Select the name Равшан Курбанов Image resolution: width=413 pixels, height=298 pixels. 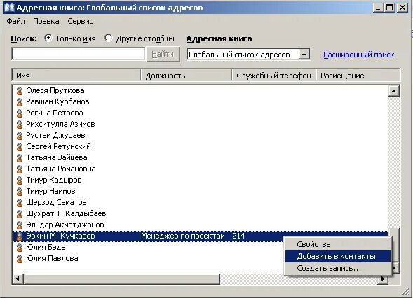tap(57, 102)
